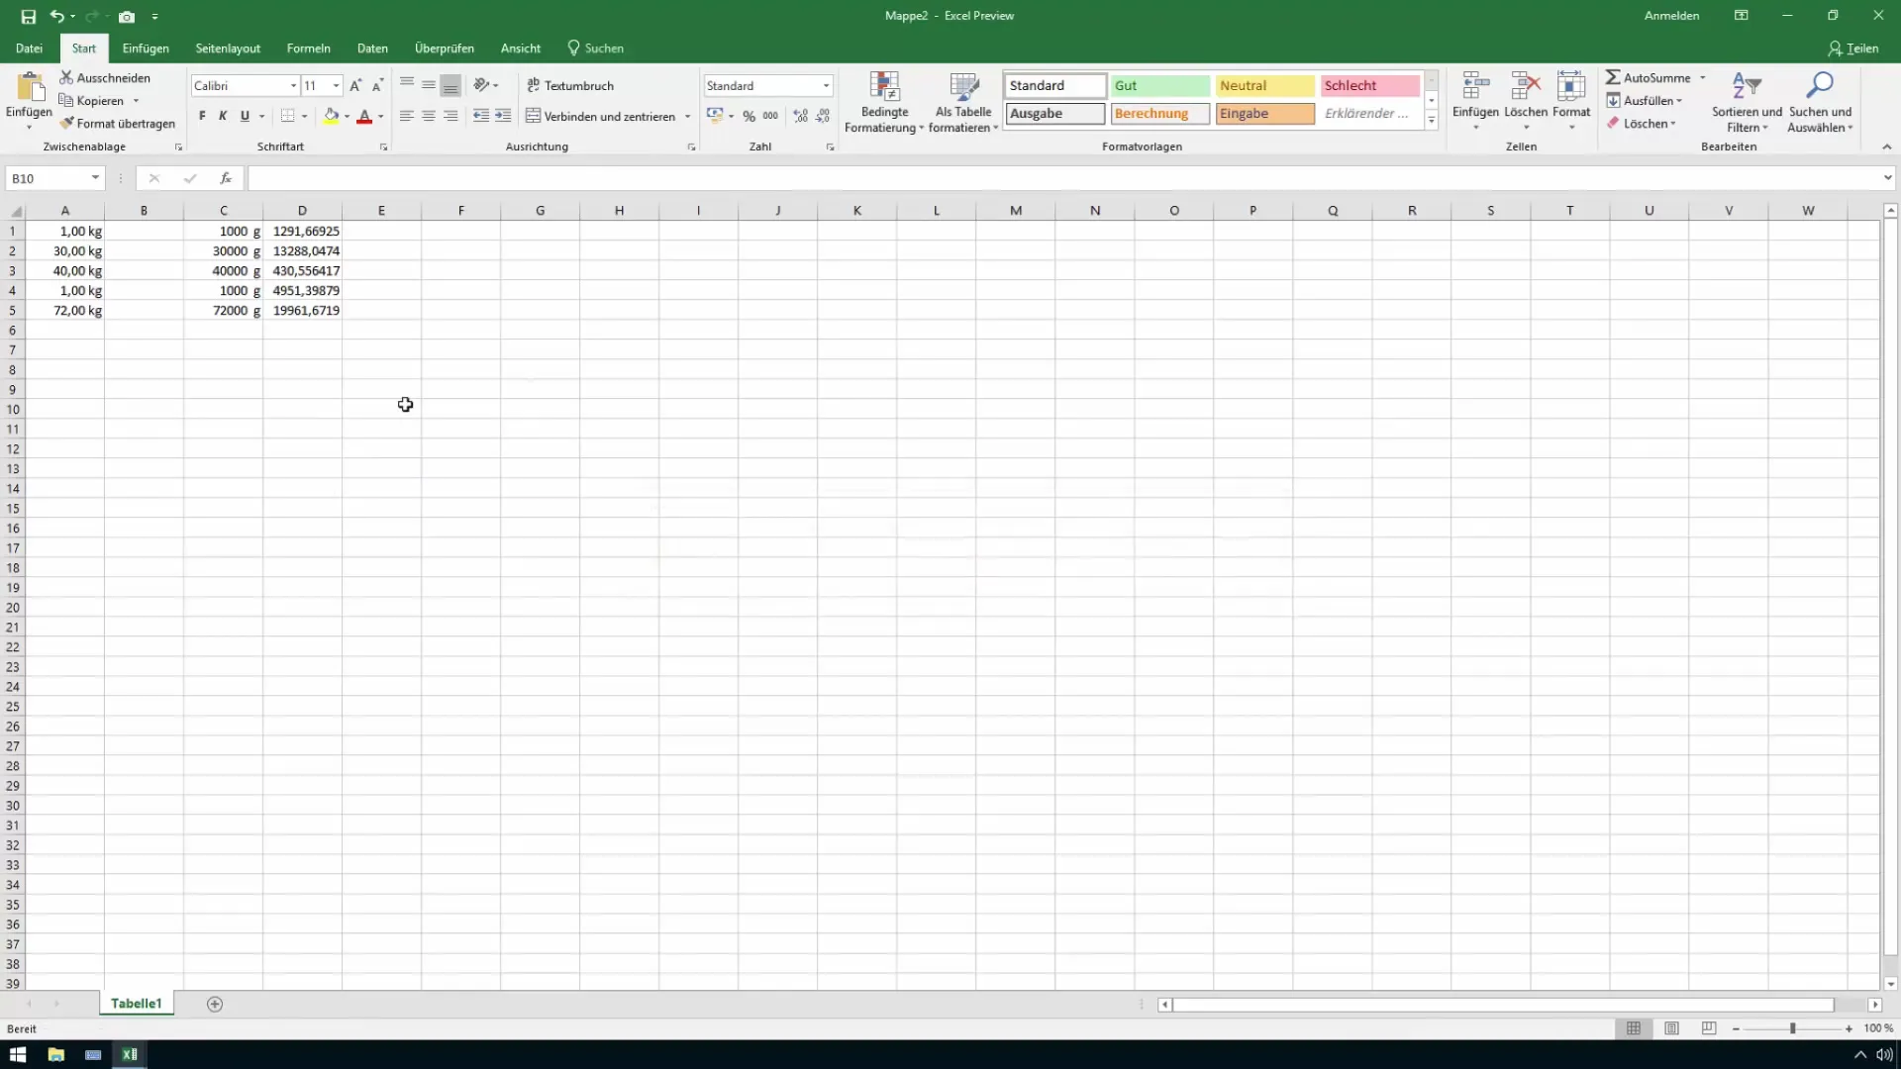Select the Tabelle1 sheet tab
Image resolution: width=1901 pixels, height=1069 pixels.
click(x=136, y=1004)
